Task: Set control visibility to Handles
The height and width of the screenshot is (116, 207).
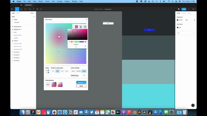Action: tap(79, 71)
